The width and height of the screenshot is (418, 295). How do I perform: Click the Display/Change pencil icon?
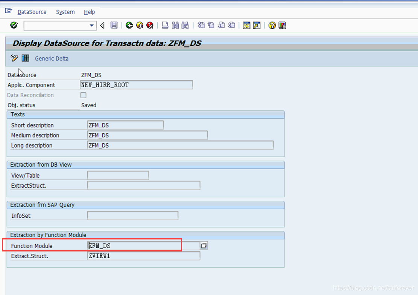14,58
